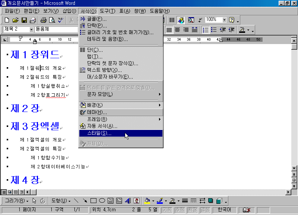Open Print Preview from the standard toolbar
The image size is (298, 215).
[52, 20]
